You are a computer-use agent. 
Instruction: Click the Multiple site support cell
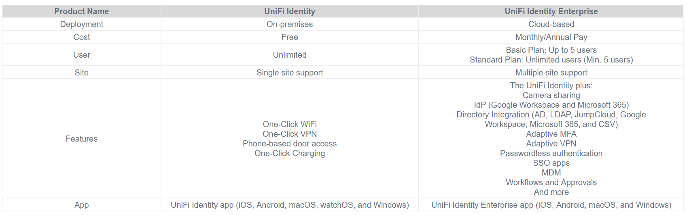551,73
